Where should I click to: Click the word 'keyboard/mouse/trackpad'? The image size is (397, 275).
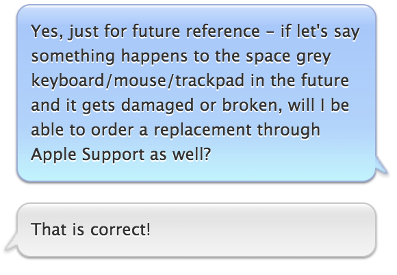(x=138, y=81)
